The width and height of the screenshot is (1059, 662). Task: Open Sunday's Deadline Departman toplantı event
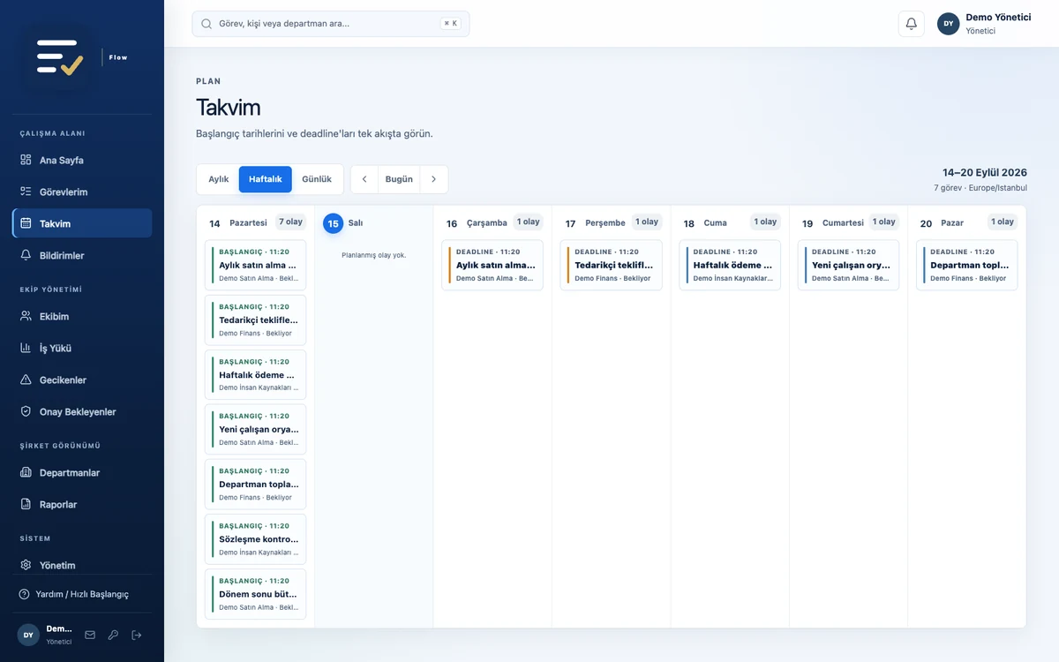click(967, 265)
